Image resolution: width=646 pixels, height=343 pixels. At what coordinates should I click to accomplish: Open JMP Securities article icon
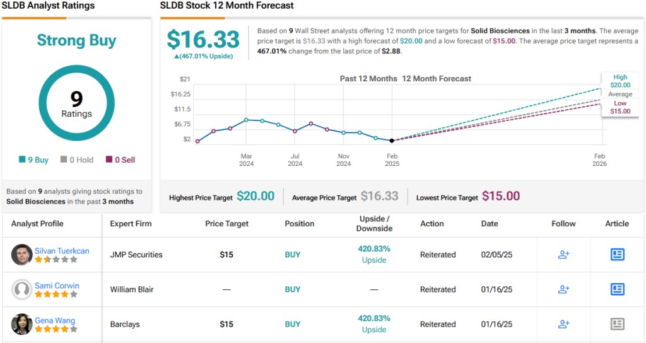tap(617, 255)
